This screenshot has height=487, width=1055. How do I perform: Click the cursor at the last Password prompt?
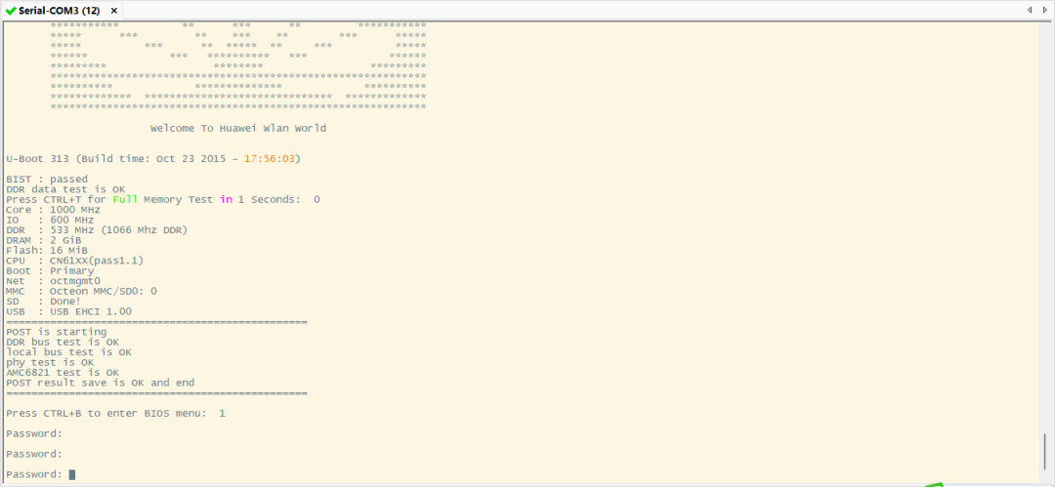click(x=72, y=474)
